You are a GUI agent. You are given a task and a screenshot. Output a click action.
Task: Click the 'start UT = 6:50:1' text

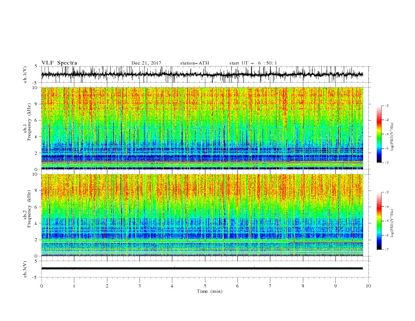pyautogui.click(x=253, y=63)
